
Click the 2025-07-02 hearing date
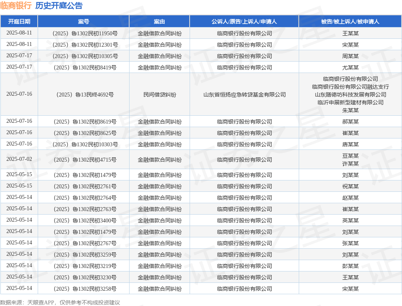coord(19,159)
